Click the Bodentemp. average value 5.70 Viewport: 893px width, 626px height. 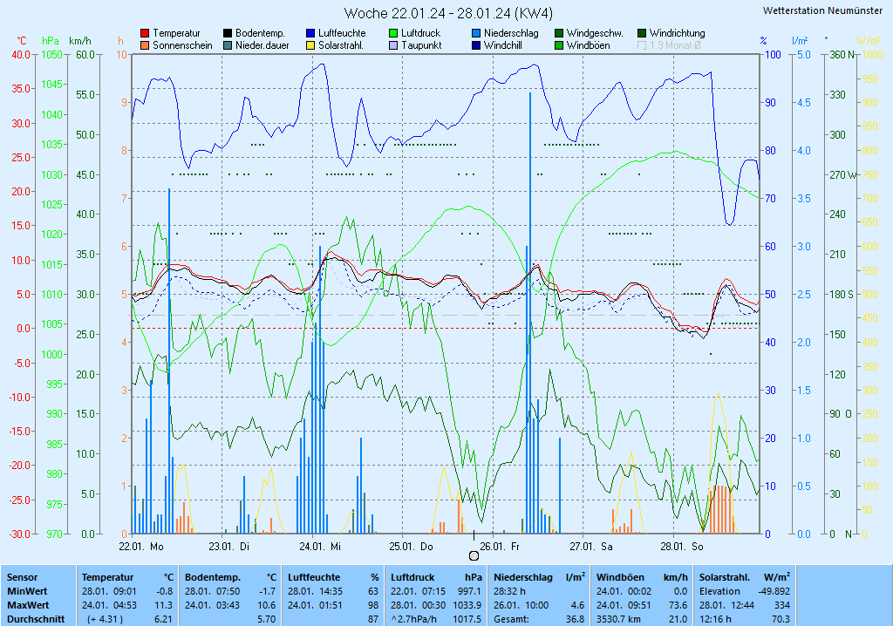[267, 619]
